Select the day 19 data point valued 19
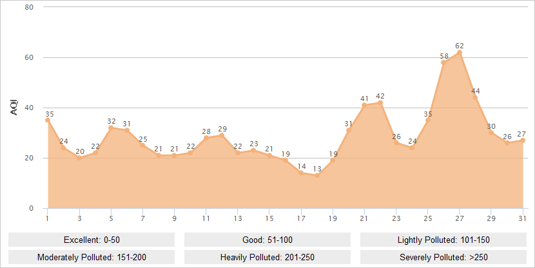Image resolution: width=535 pixels, height=268 pixels. pos(333,160)
